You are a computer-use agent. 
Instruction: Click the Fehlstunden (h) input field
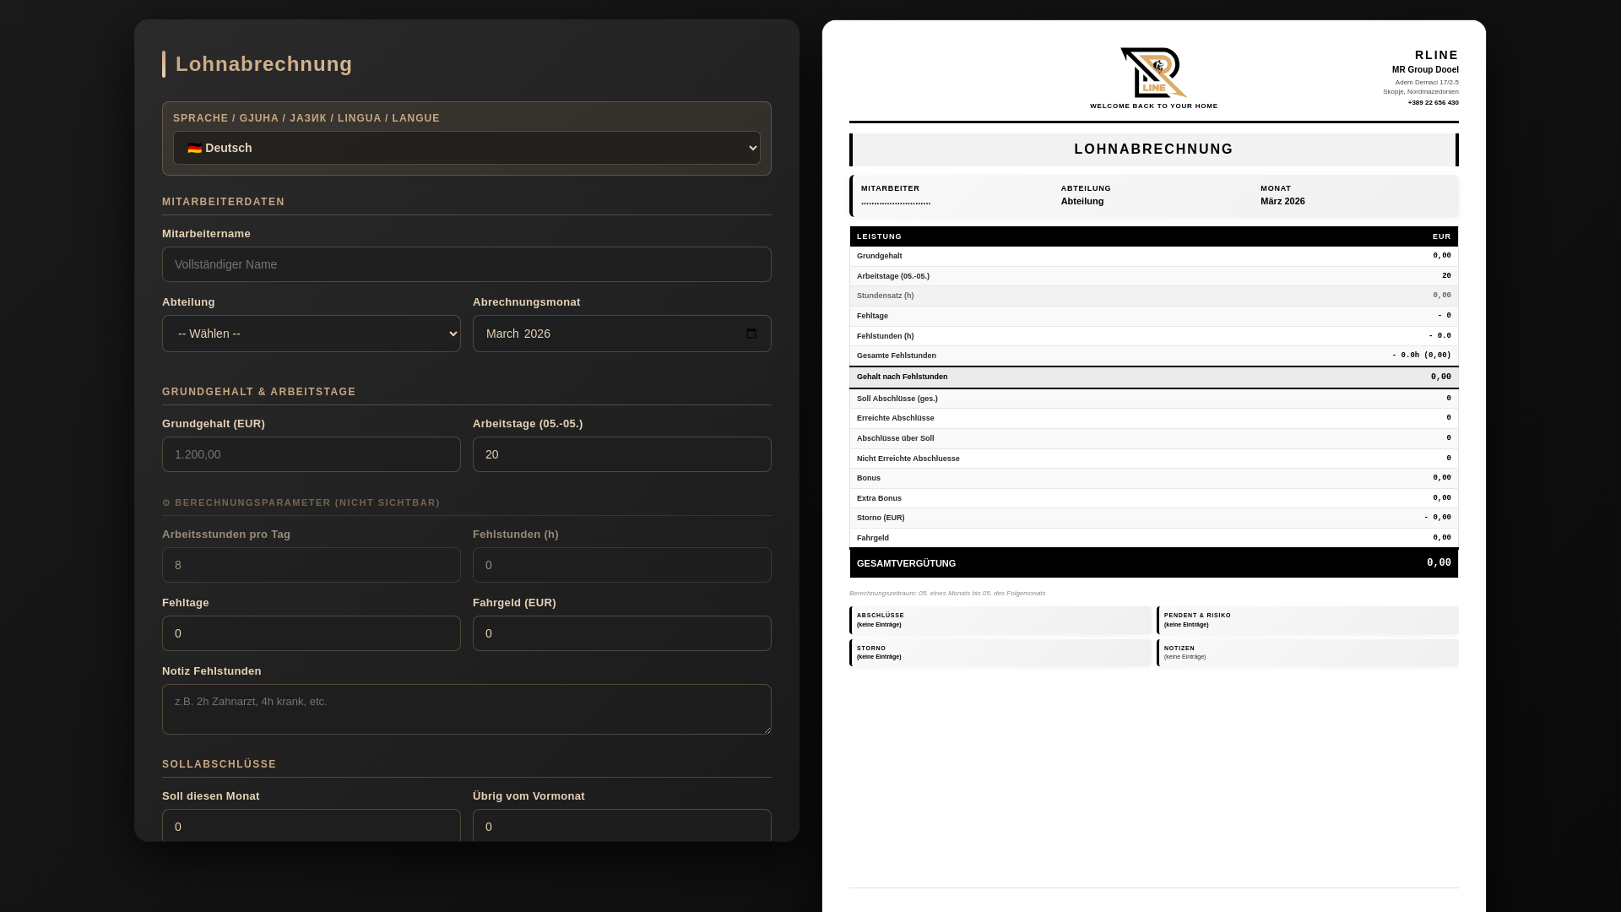(x=622, y=565)
